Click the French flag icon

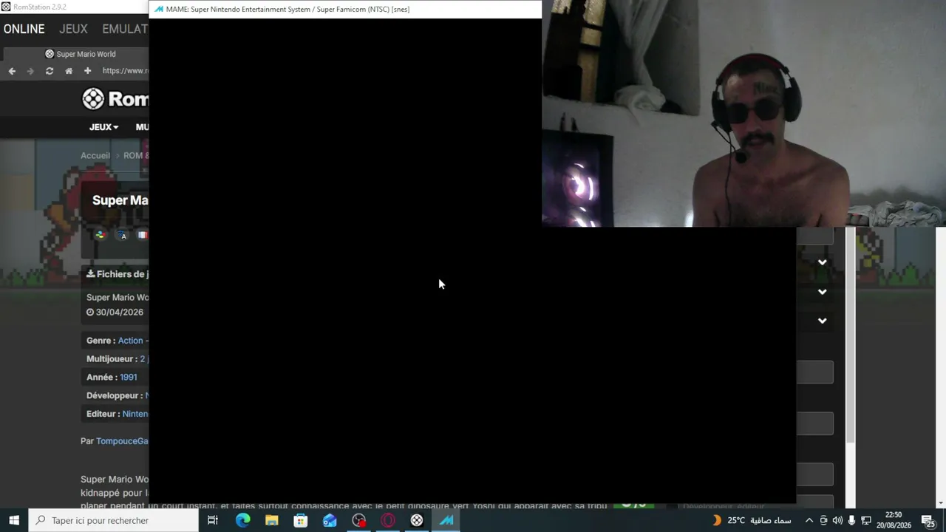click(143, 235)
